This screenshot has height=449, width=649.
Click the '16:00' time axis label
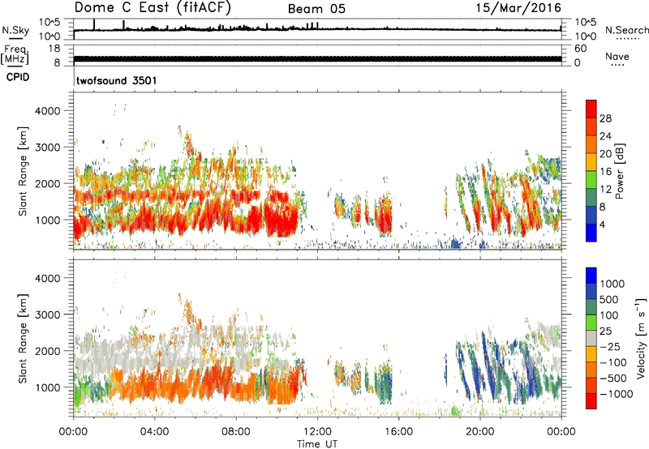pyautogui.click(x=398, y=432)
